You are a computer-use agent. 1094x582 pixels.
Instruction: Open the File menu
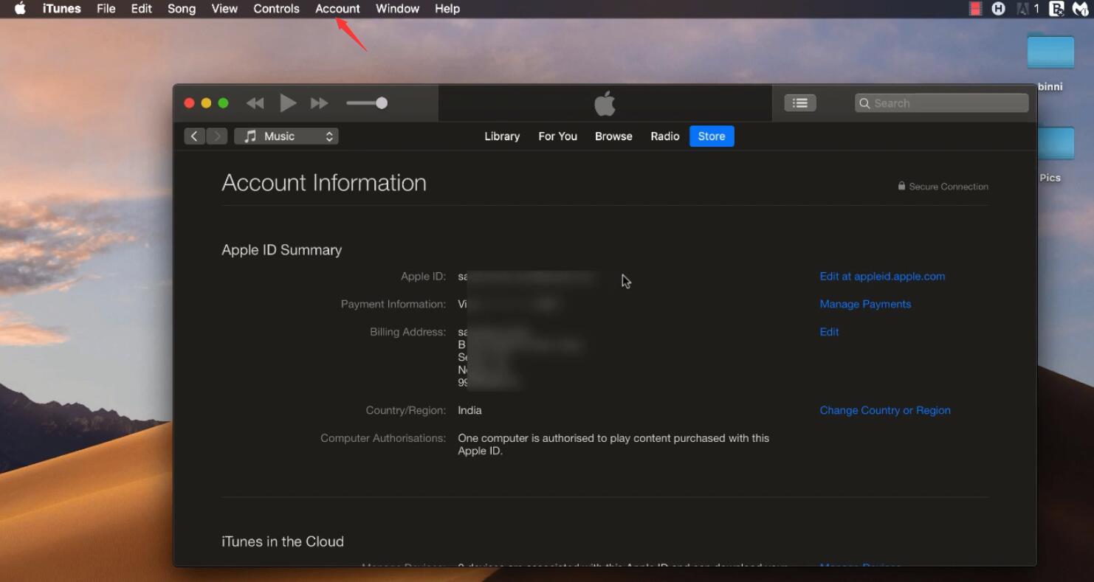[x=106, y=9]
